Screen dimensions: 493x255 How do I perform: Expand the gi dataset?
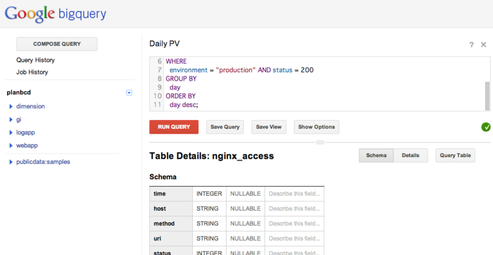pos(11,119)
